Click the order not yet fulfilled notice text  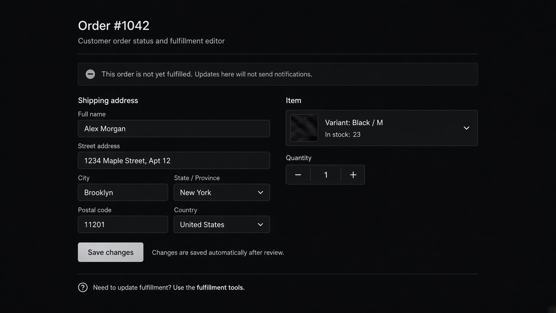tap(207, 74)
